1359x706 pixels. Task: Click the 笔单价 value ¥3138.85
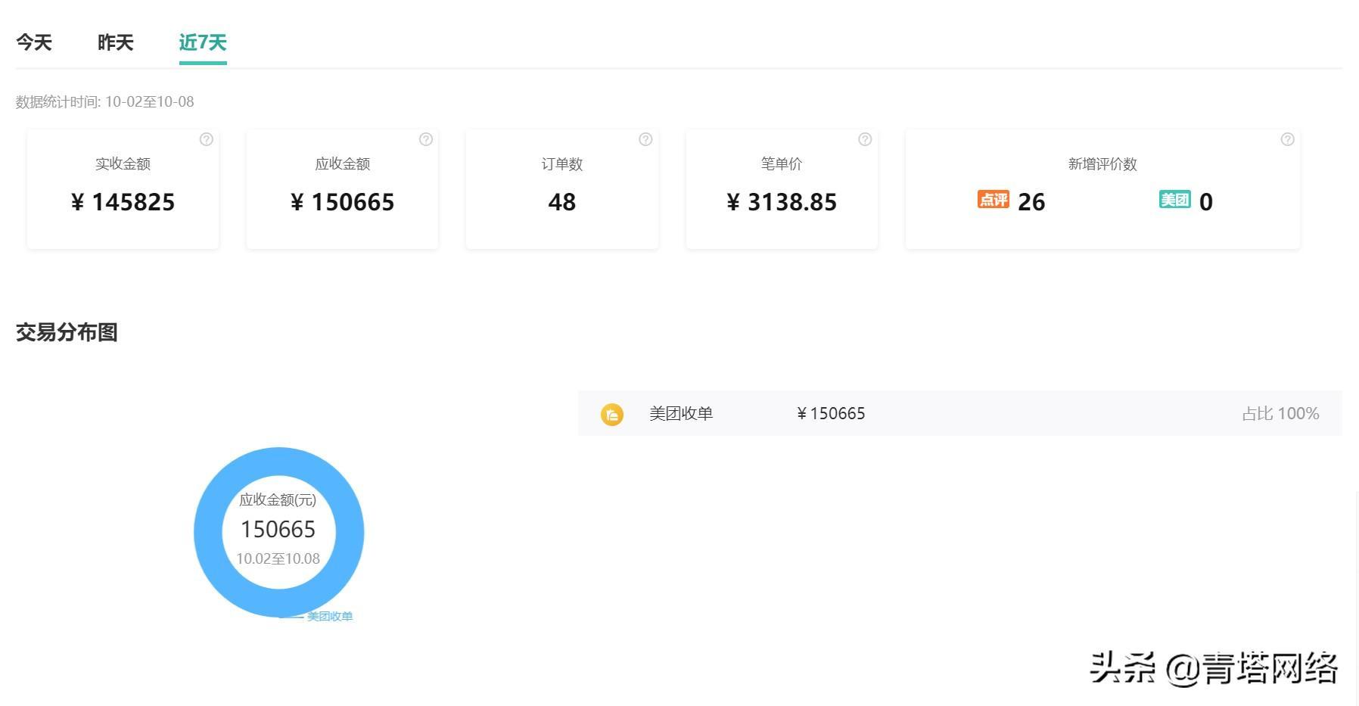point(782,202)
